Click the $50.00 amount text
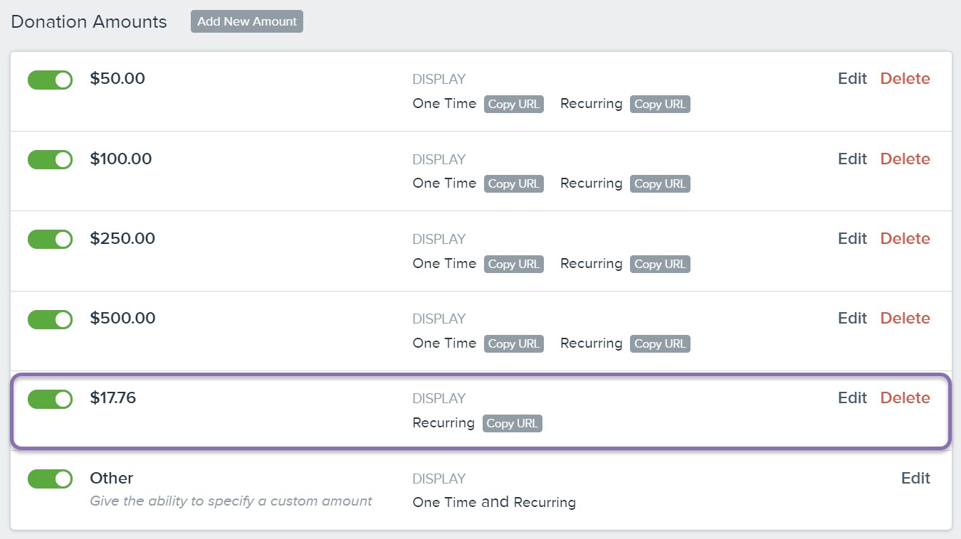This screenshot has width=961, height=539. click(x=117, y=78)
